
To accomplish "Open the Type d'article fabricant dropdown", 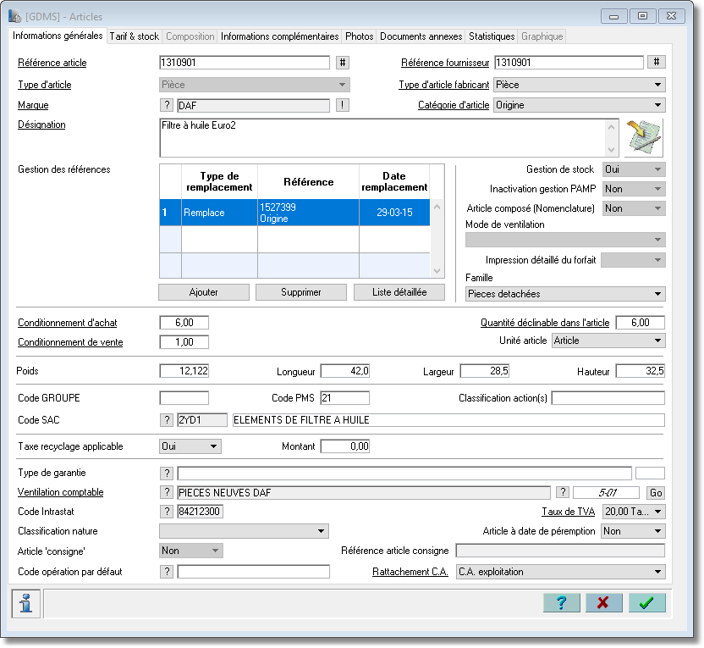I will coord(580,85).
